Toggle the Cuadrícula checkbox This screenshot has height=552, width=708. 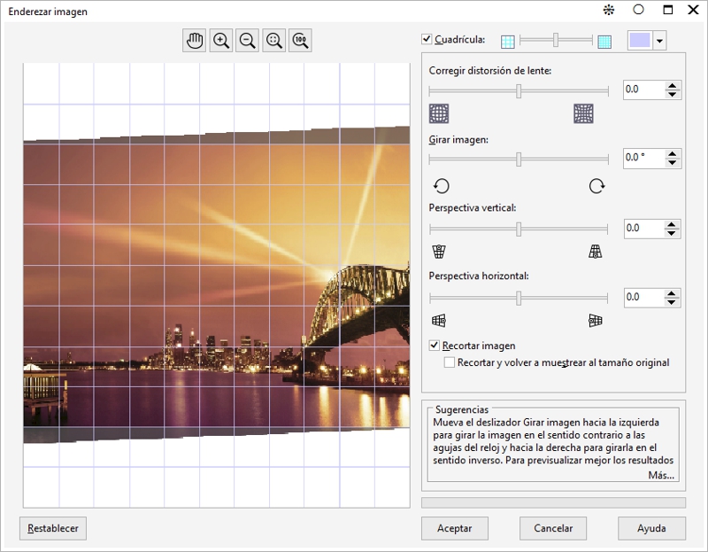(427, 39)
